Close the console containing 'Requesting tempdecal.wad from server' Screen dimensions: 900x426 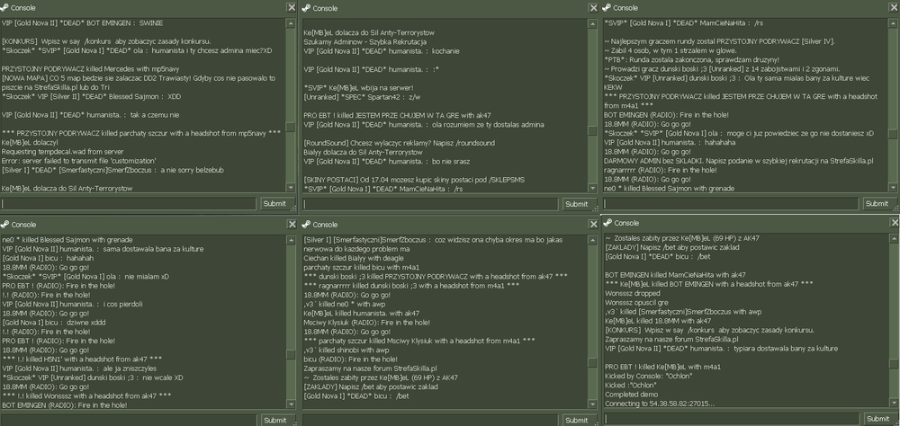(x=292, y=7)
